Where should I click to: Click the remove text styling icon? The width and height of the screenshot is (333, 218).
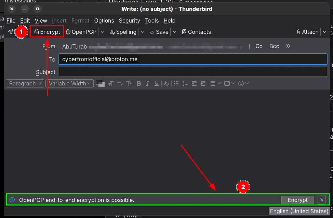(x=166, y=83)
